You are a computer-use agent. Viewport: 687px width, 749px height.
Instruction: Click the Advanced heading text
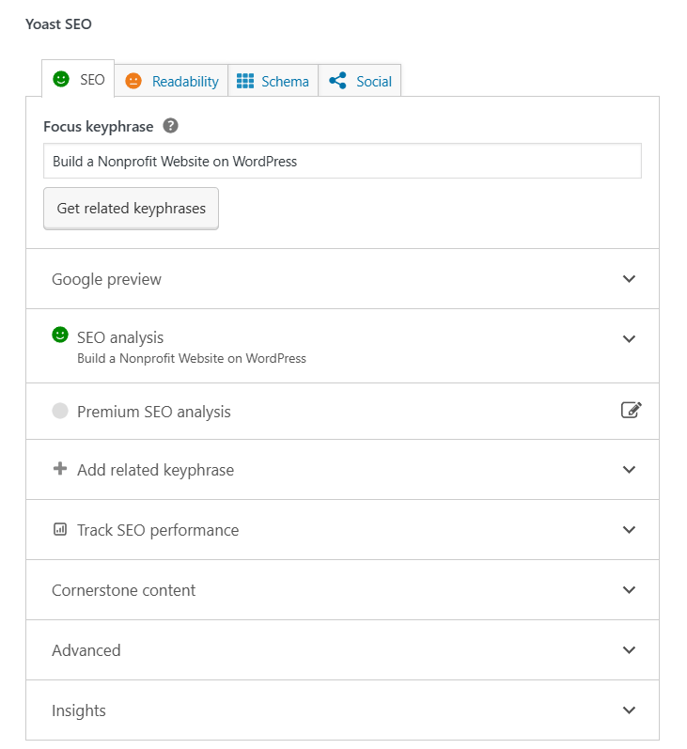click(x=86, y=650)
